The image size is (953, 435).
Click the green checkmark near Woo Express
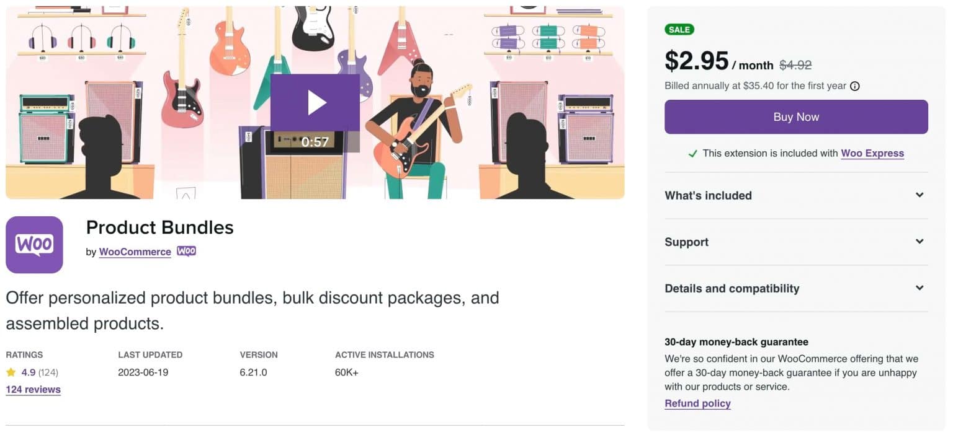coord(693,153)
